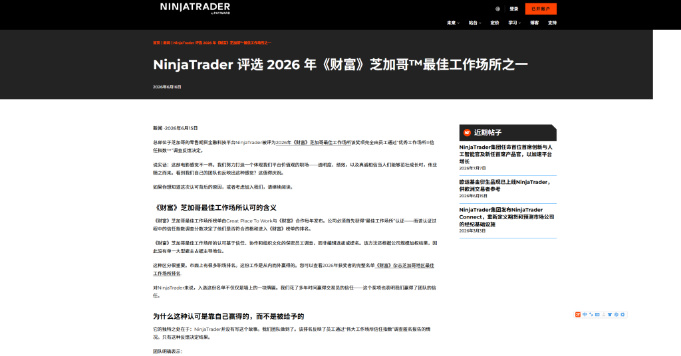Open IME soft keyboard icon
681x356 pixels.
(x=597, y=314)
